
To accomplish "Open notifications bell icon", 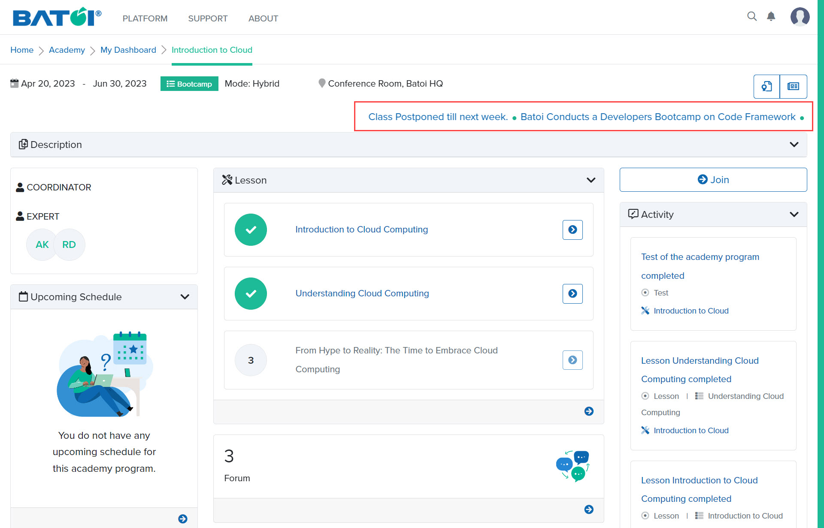I will [771, 16].
